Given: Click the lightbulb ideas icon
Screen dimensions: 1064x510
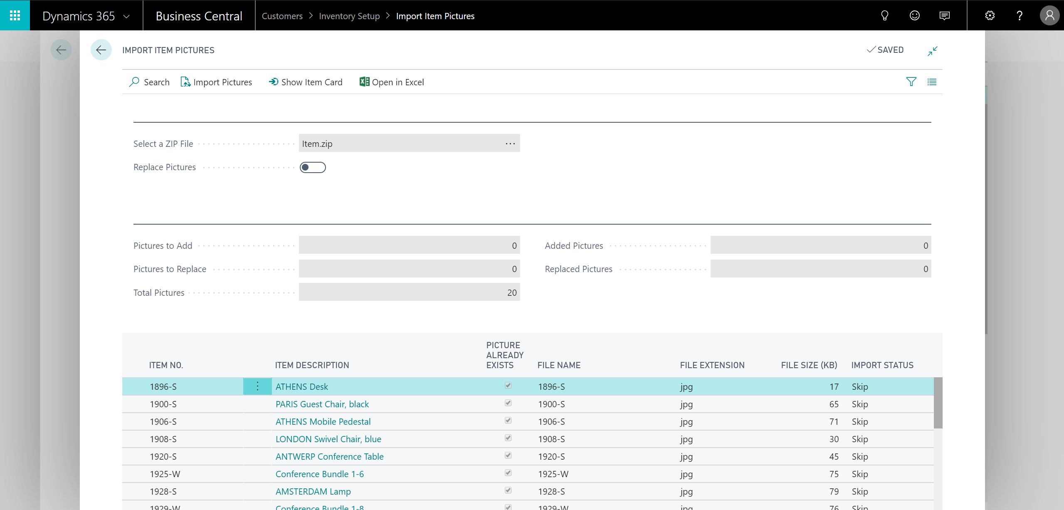Looking at the screenshot, I should (884, 16).
